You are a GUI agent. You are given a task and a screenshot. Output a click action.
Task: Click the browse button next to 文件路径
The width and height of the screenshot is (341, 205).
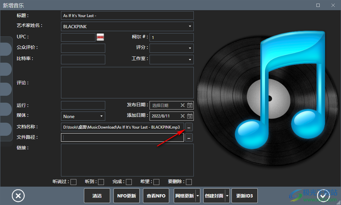pyautogui.click(x=189, y=137)
